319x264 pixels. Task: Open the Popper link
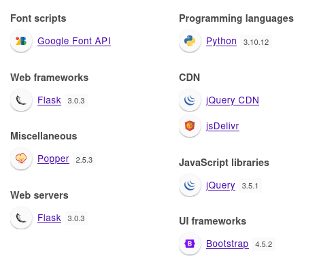53,159
